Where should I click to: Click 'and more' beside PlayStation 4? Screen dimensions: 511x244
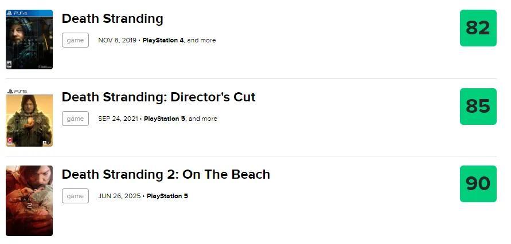[202, 41]
